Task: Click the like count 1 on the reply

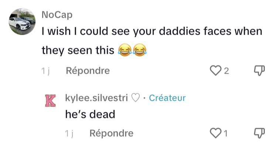Action: coord(226,134)
